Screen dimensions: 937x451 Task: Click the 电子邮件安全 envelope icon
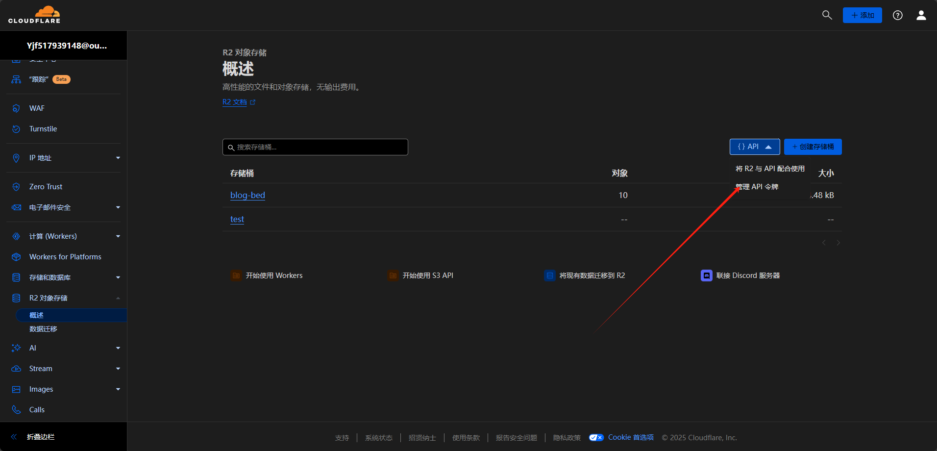click(16, 207)
